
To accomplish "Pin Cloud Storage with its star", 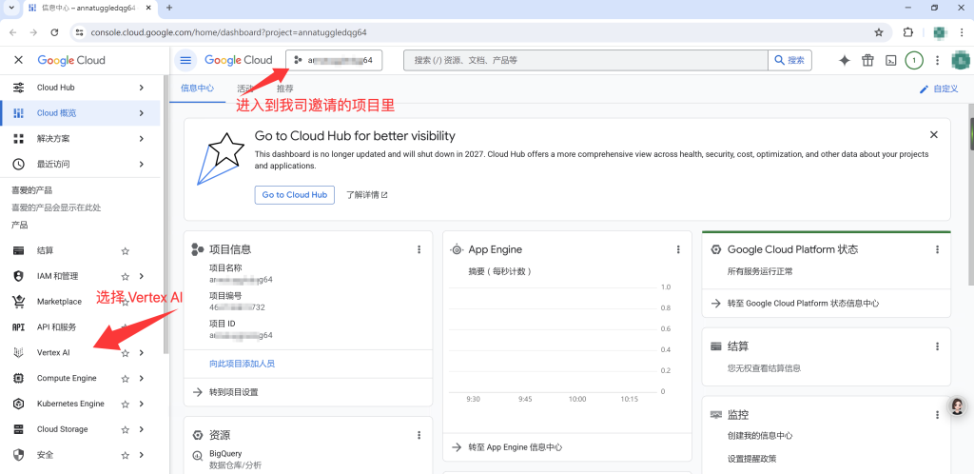I will pos(125,429).
